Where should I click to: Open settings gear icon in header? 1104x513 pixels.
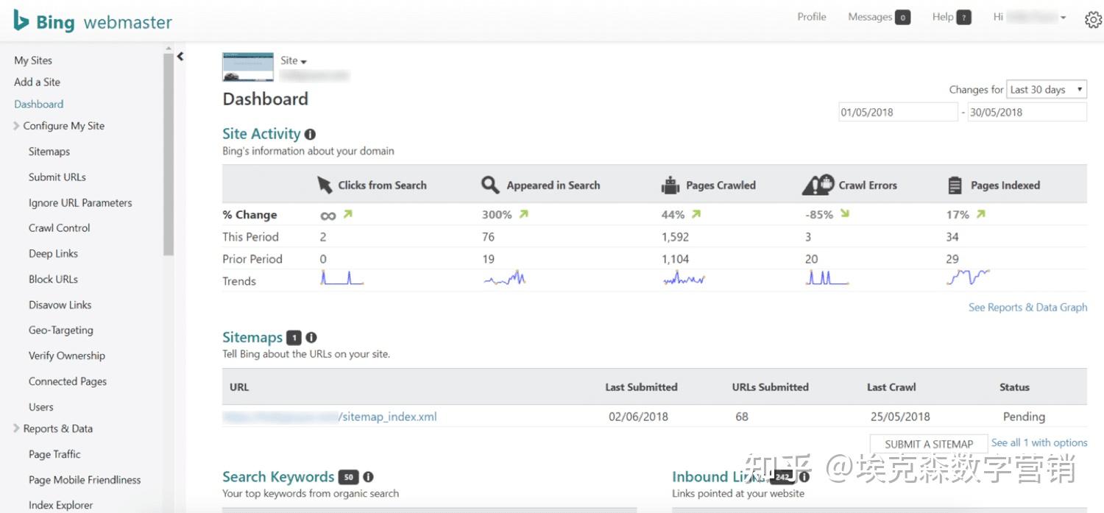1093,20
